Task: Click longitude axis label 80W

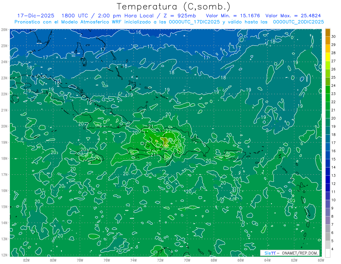Action: 53,260
